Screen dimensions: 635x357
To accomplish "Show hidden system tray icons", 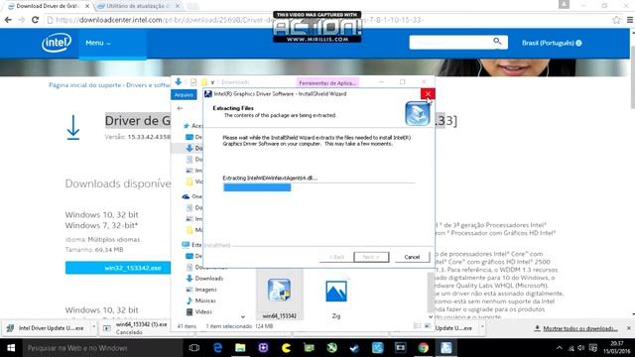I will click(x=560, y=348).
